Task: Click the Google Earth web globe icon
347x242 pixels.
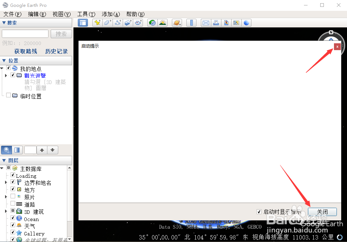Action: 246,23
